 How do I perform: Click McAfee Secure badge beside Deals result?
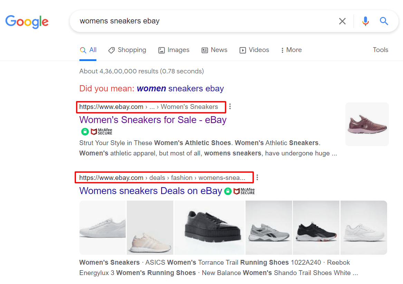(244, 191)
